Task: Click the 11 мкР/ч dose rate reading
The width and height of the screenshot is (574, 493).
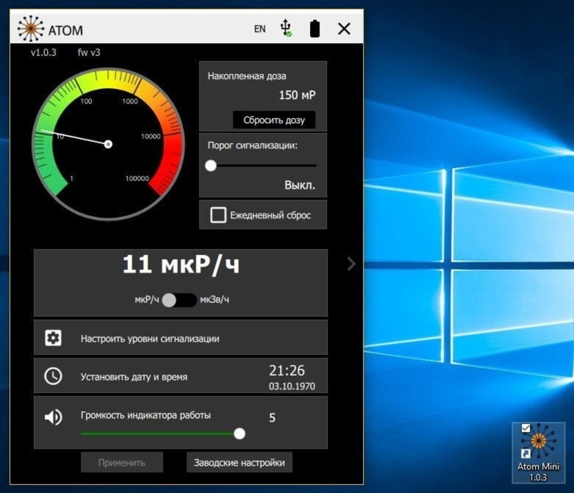Action: coord(181,264)
